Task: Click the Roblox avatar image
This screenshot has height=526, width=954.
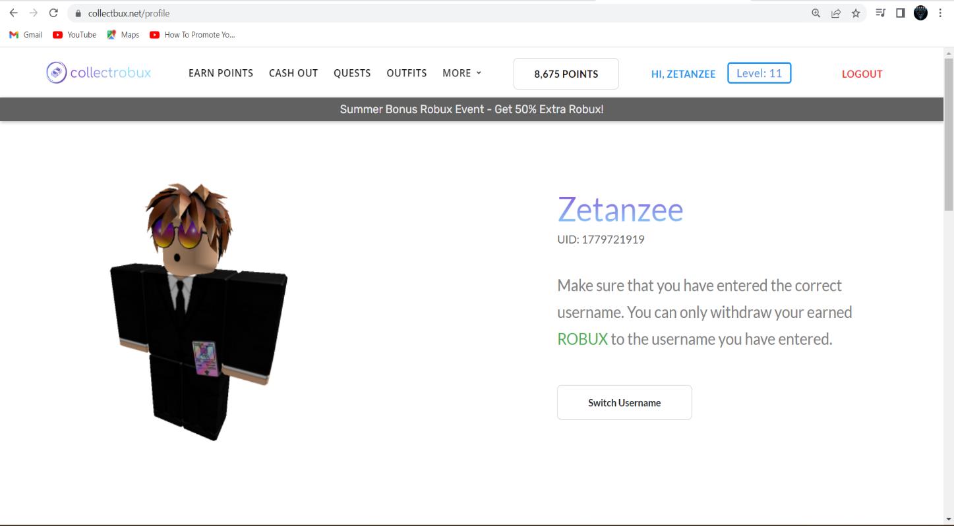Action: (x=198, y=311)
